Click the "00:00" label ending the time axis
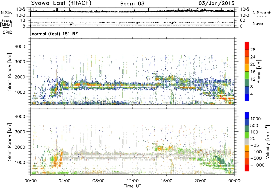The image size is (271, 188). click(x=234, y=181)
